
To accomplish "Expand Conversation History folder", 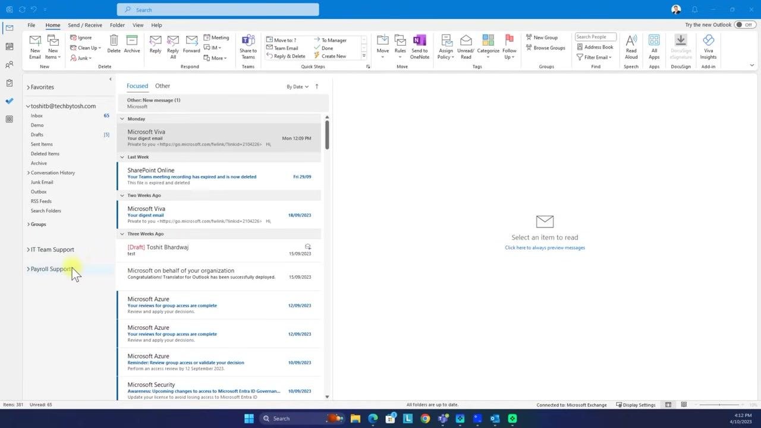I will (x=28, y=173).
